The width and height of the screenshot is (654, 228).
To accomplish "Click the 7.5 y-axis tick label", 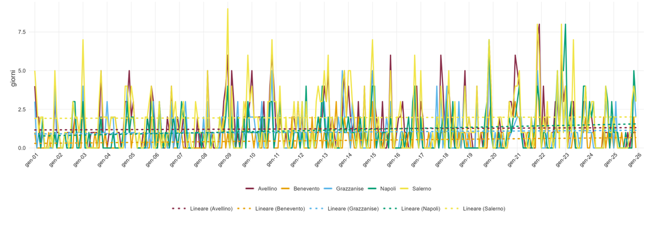I will 21,32.
